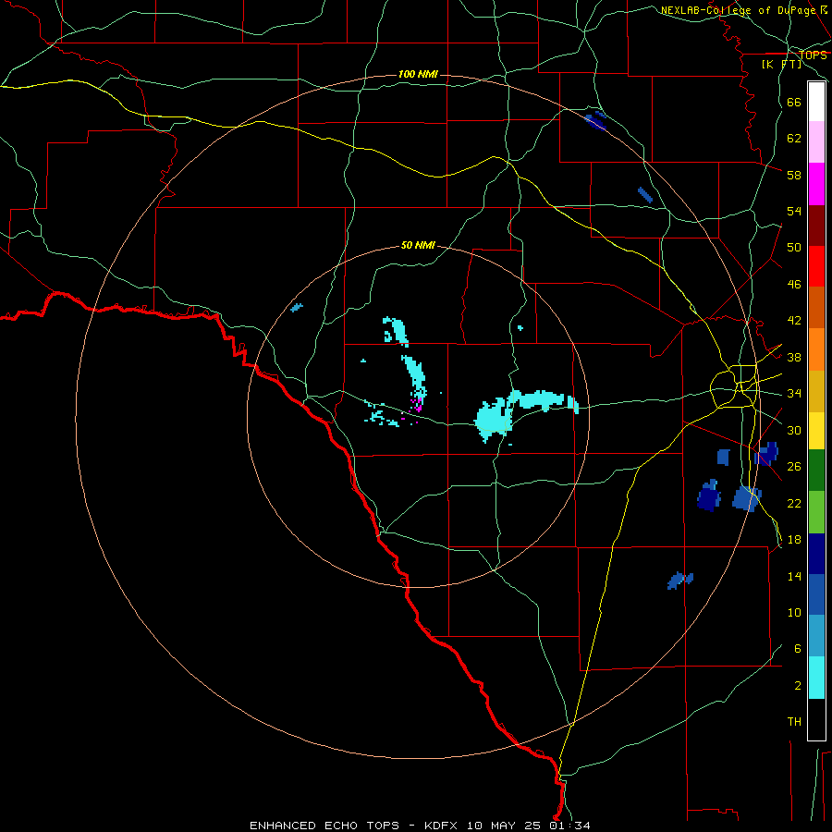Viewport: 832px width, 832px height.
Task: Click the legend value 30
Action: [794, 430]
